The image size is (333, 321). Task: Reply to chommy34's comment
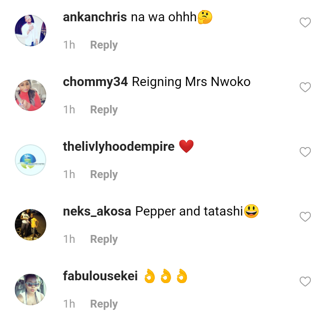104,110
